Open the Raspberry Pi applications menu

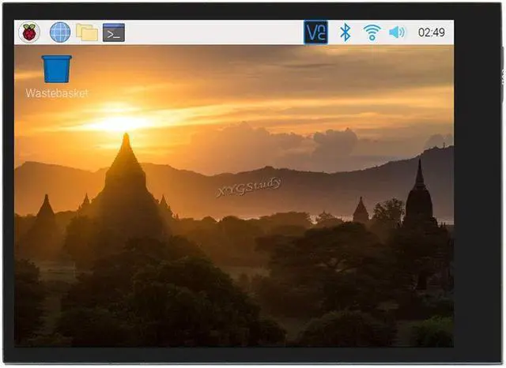29,32
